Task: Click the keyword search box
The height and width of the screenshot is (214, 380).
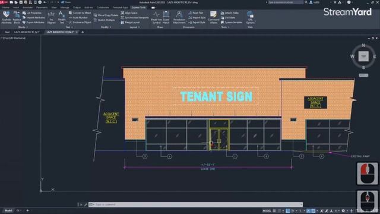Action: [x=286, y=2]
